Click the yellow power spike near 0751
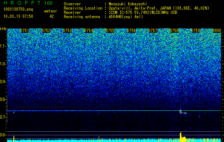Screen dimensions: 224x142 click(x=14, y=139)
